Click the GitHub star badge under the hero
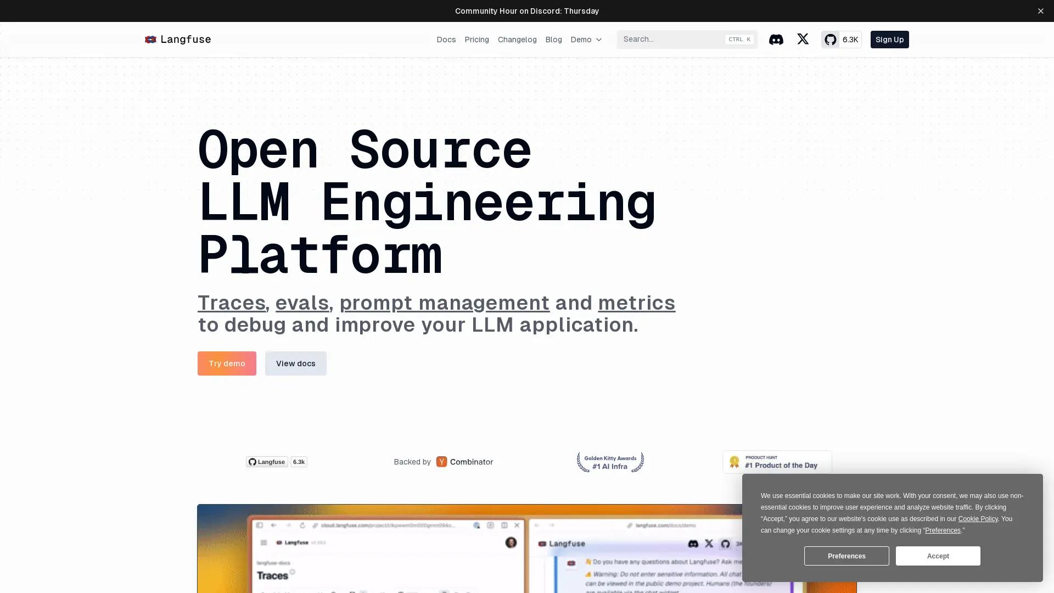1054x593 pixels. point(277,462)
